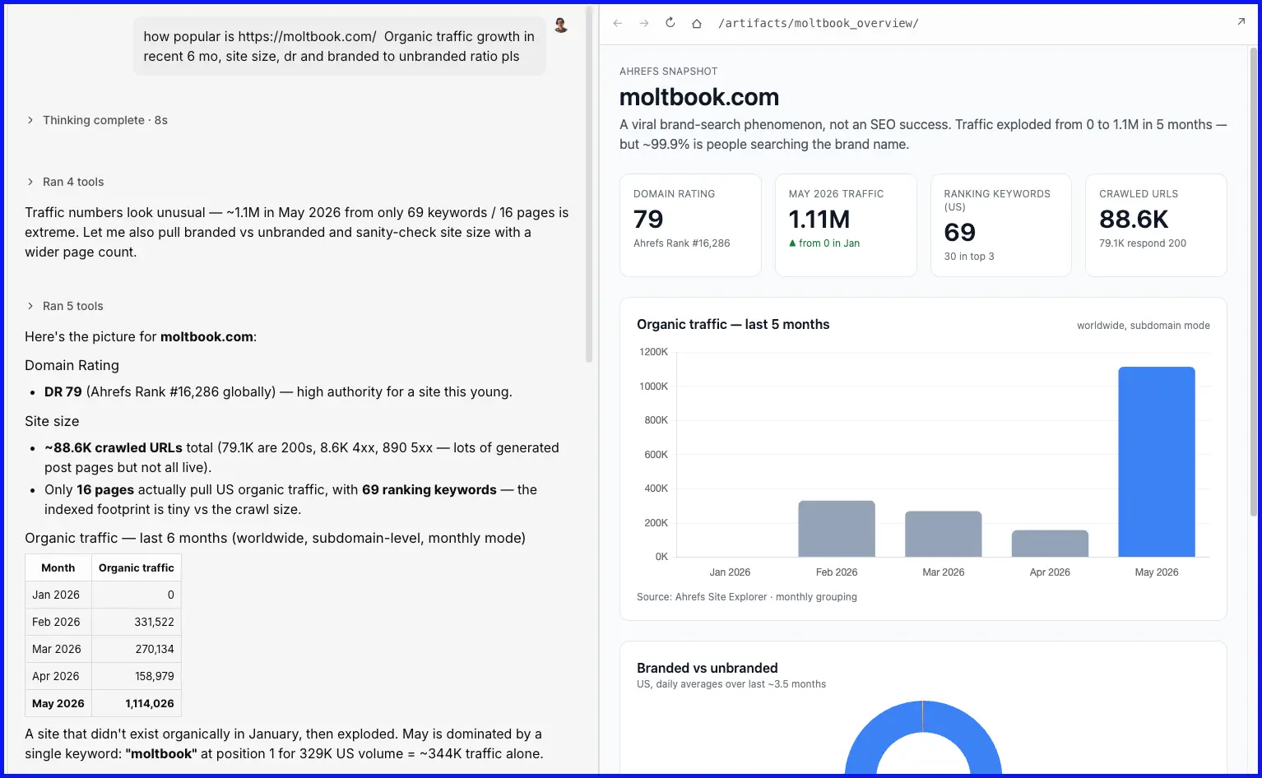Open artifact in new window arrow

point(1241,22)
